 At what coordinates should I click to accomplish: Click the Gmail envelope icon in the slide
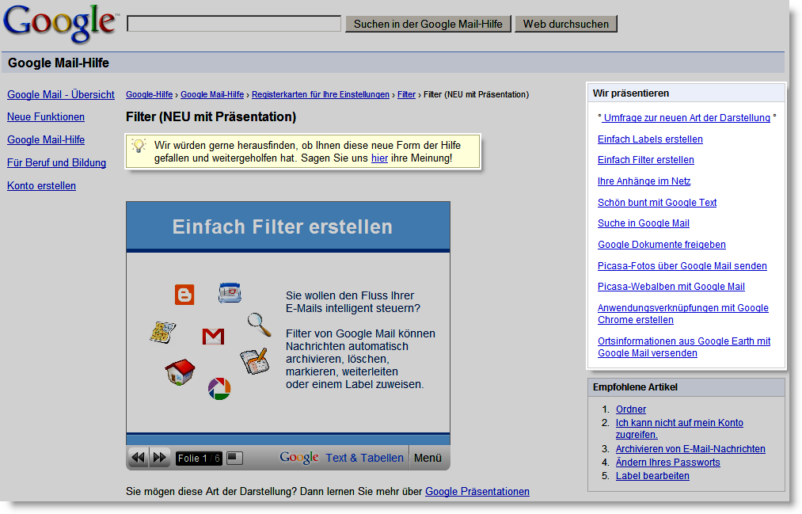[213, 336]
